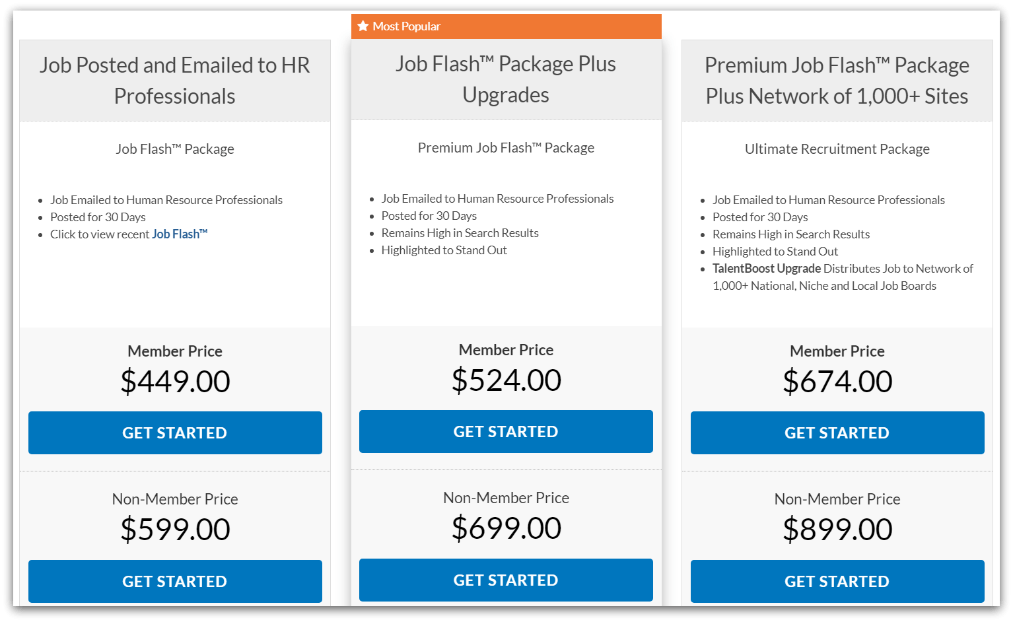Image resolution: width=1013 pixels, height=622 pixels.
Task: Click the star icon in the Most Popular banner
Action: [363, 26]
